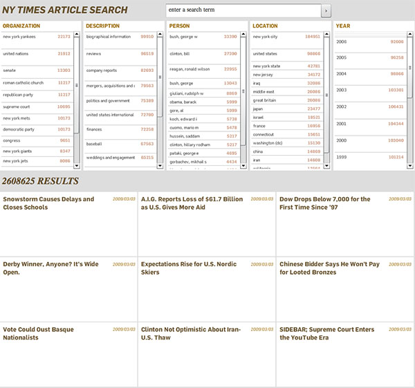Choose 'reviews' in the Description list

(x=93, y=53)
